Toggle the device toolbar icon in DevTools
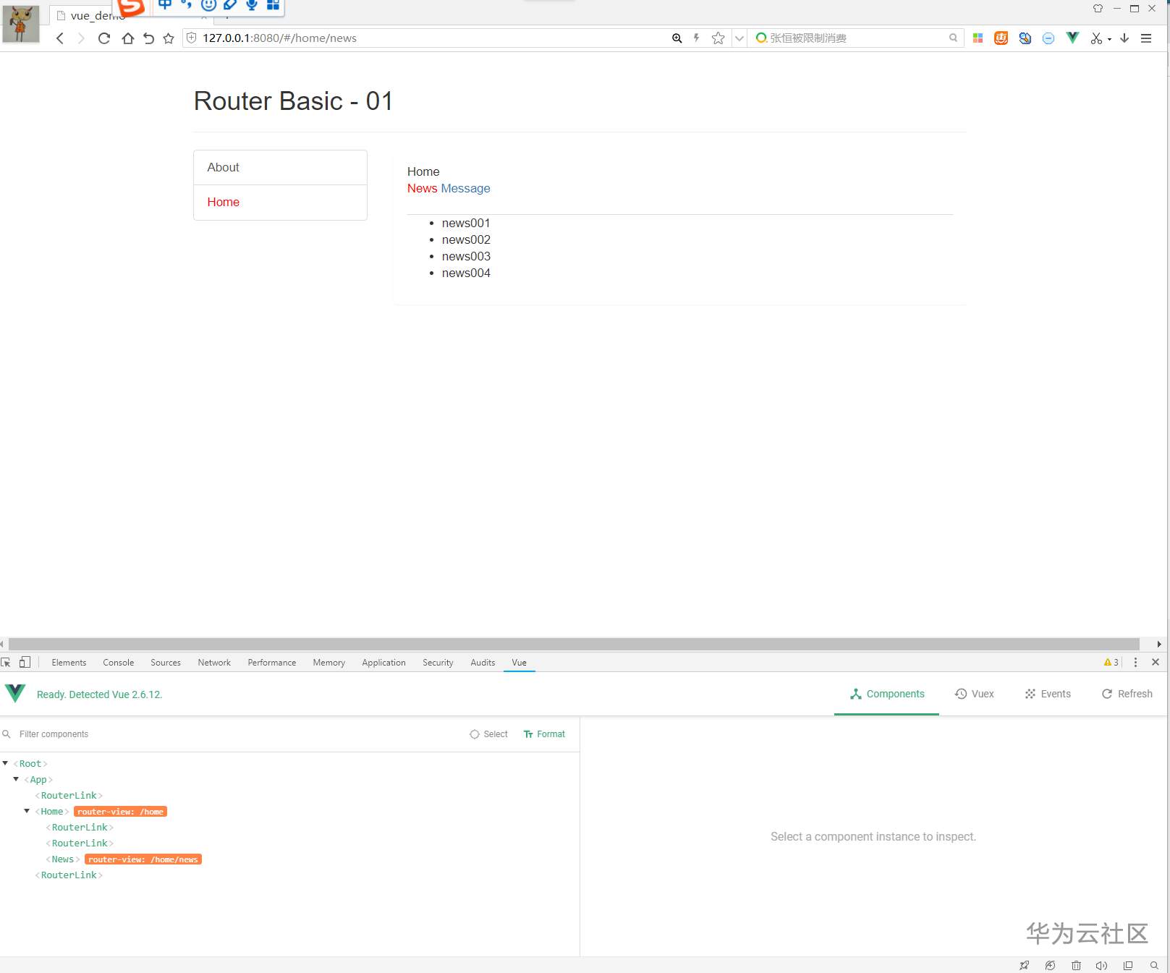 point(25,662)
